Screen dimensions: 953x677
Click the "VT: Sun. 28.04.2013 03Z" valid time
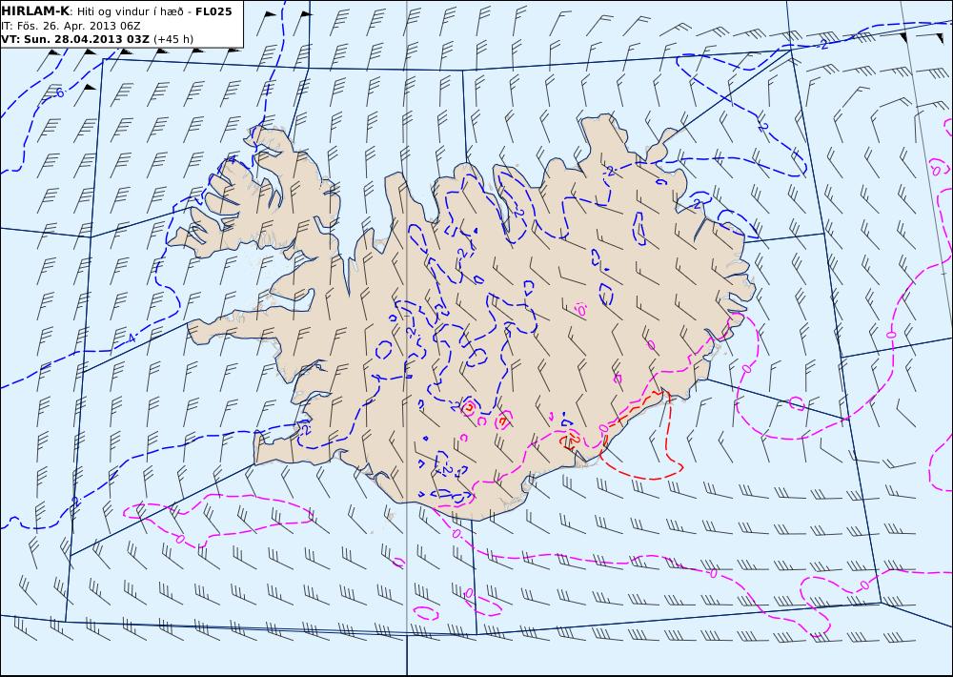(x=76, y=39)
